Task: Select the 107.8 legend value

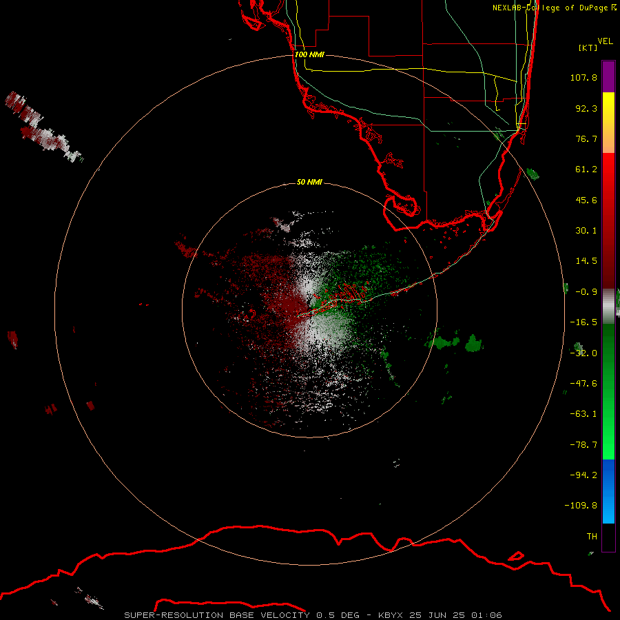Action: (x=583, y=77)
